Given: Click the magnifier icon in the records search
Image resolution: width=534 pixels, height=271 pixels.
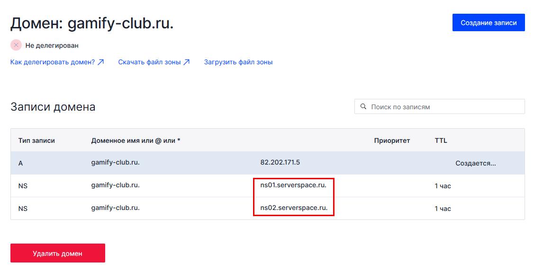Looking at the screenshot, I should pyautogui.click(x=363, y=107).
